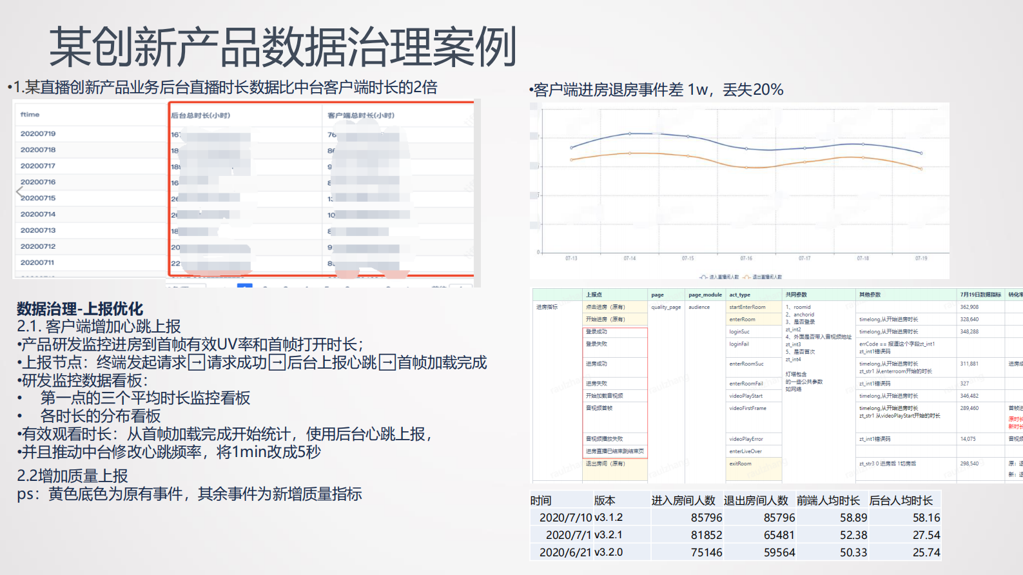The width and height of the screenshot is (1023, 575).
Task: Click the v3.2.1 version cell
Action: [x=609, y=535]
